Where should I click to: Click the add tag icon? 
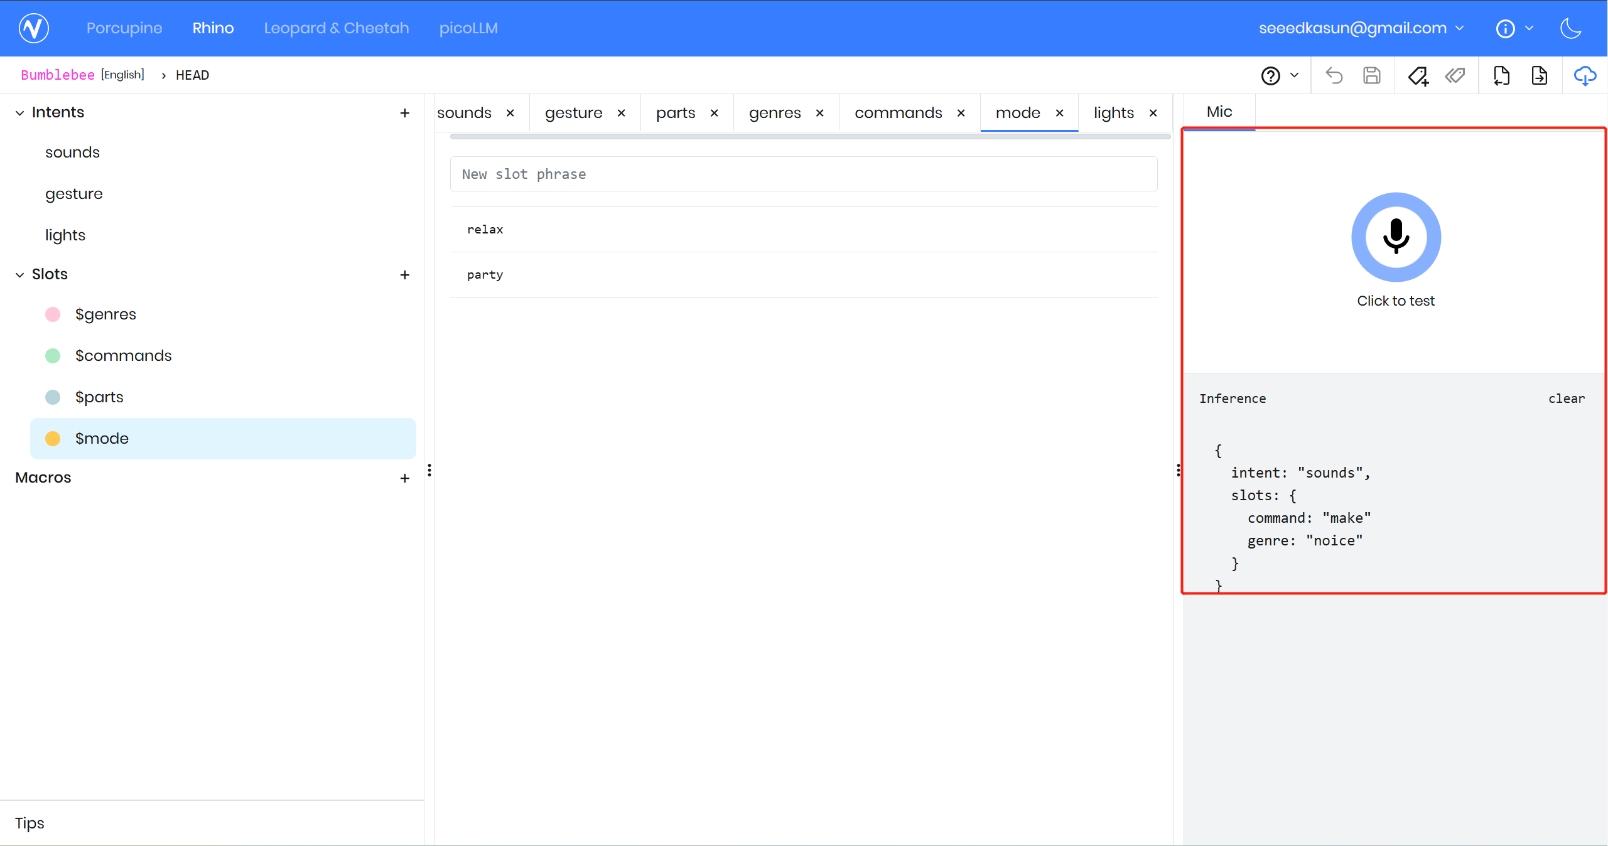1418,76
